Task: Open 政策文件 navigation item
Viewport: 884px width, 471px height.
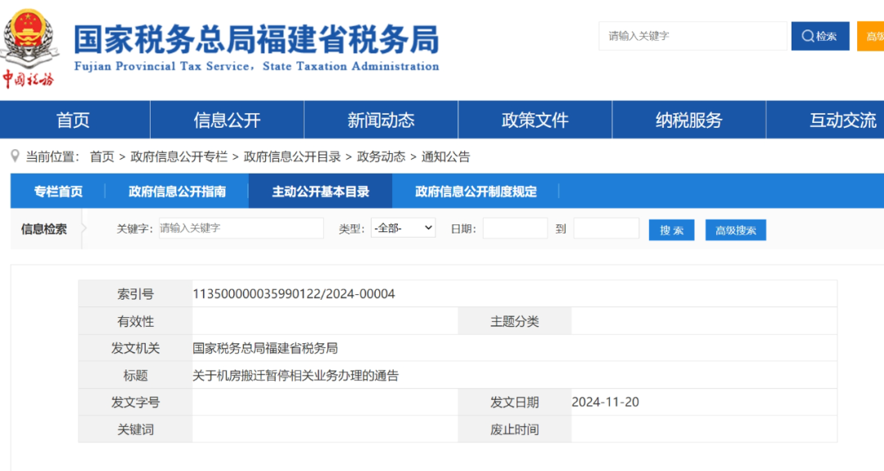Action: [x=534, y=120]
